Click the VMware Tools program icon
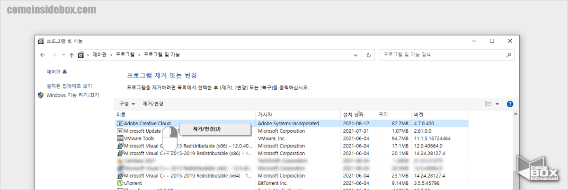Screen dimensions: 568x190 [x=120, y=138]
